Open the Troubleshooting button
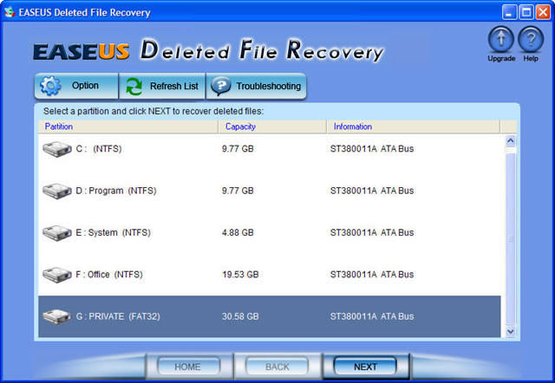This screenshot has width=555, height=383. (x=256, y=86)
